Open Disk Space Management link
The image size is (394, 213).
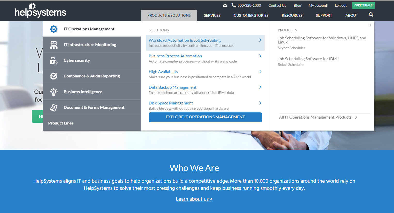[x=171, y=103]
